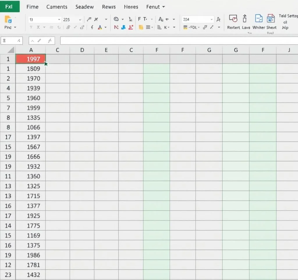298x280 pixels.
Task: Click the font color letter A icon
Action: coord(100,27)
